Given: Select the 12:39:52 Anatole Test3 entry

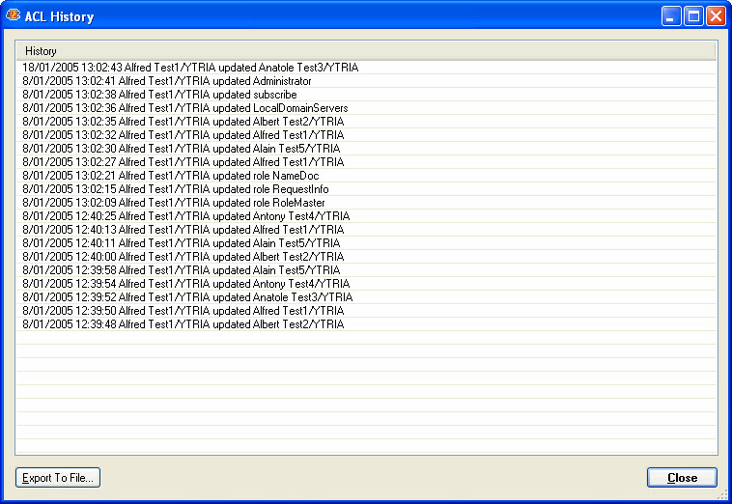Looking at the screenshot, I should 188,297.
